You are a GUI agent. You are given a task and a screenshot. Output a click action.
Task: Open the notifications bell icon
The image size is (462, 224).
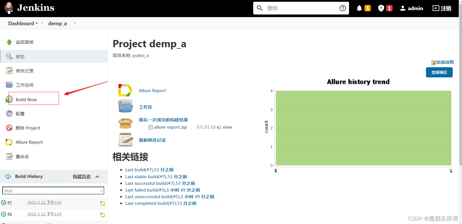359,8
